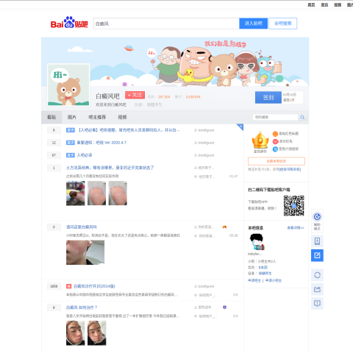The image size is (353, 353).
Task: Open pinned post 【入吧必看】吧务提醒
Action: click(129, 130)
